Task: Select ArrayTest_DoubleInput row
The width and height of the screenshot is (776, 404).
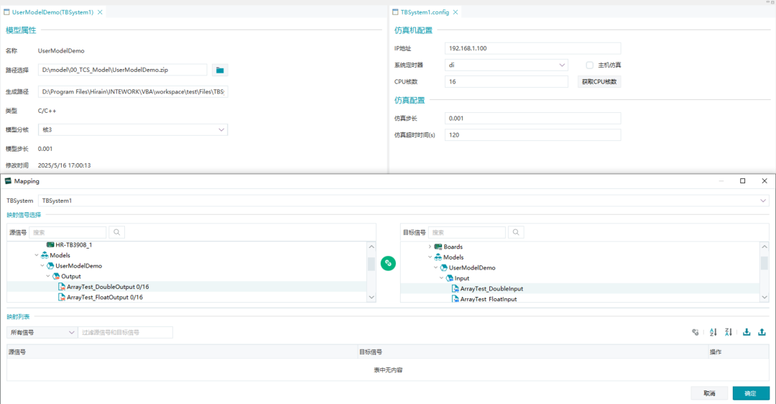Action: [580, 289]
